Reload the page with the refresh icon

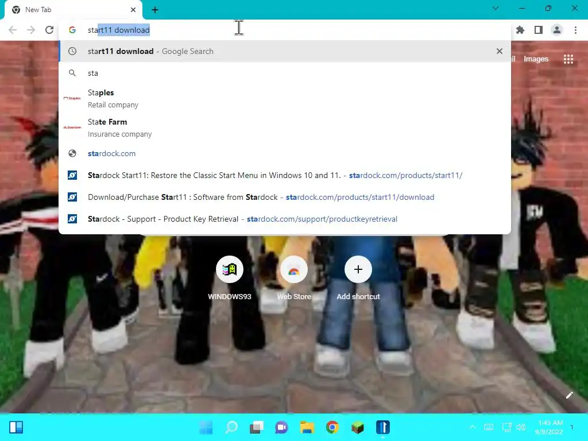click(49, 30)
